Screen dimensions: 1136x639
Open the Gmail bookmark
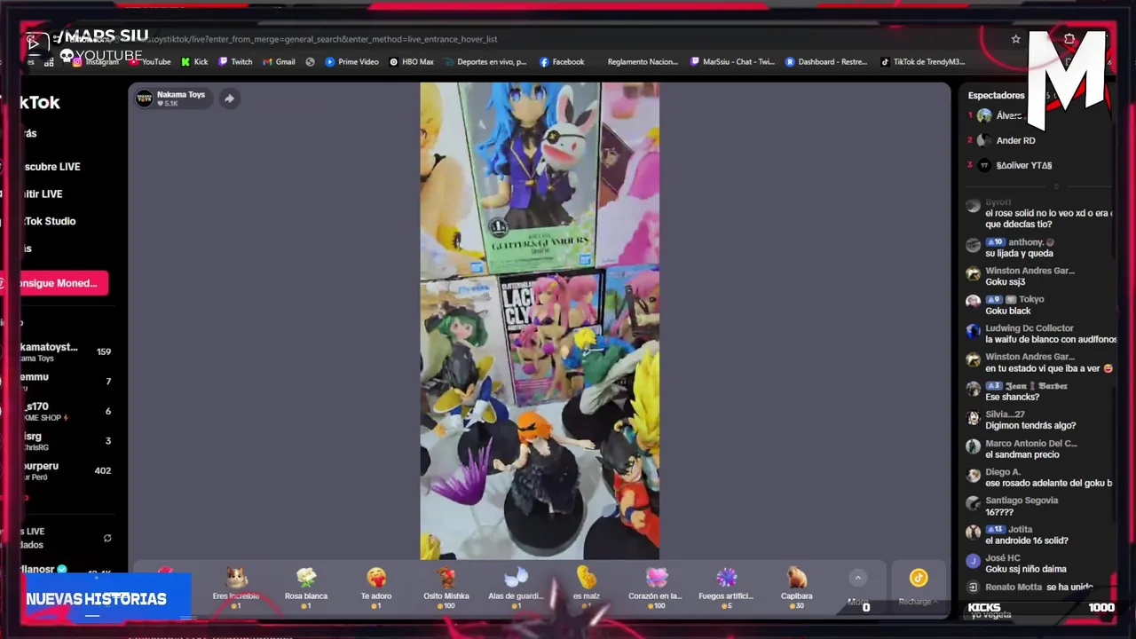point(280,62)
